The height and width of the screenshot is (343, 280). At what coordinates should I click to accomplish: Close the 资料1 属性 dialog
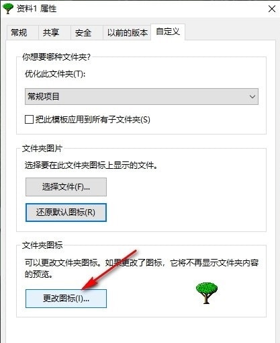click(272, 9)
